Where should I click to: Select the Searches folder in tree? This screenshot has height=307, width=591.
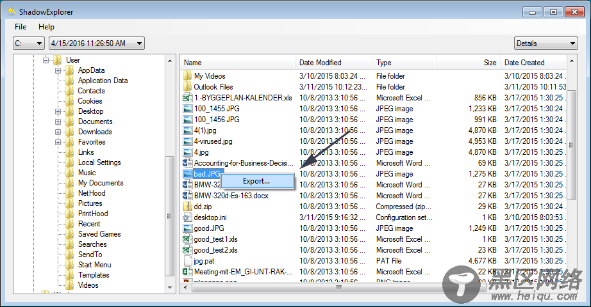[92, 244]
